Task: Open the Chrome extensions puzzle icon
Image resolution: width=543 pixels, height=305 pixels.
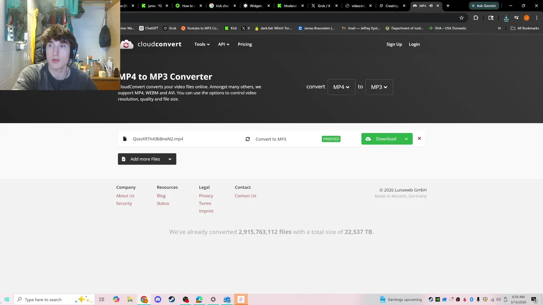Action: tap(476, 18)
